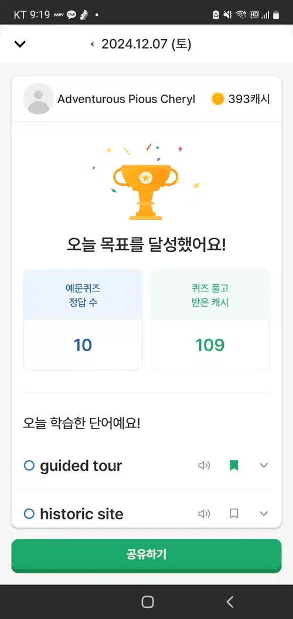The image size is (293, 619).
Task: Remove bookmark from guided tour
Action: 234,466
